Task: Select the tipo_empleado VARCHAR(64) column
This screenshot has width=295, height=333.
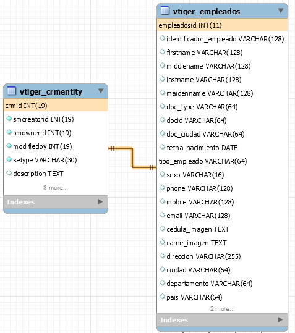Action: (222, 161)
